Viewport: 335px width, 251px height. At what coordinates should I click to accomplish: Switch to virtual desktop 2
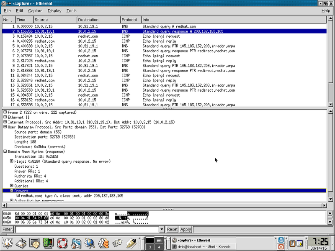coord(159,240)
